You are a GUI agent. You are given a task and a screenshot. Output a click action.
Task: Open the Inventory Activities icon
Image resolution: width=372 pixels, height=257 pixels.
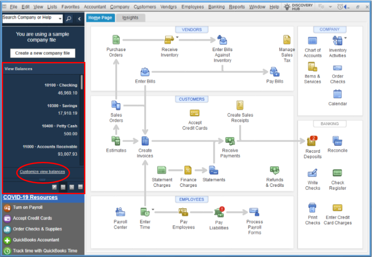click(x=337, y=41)
